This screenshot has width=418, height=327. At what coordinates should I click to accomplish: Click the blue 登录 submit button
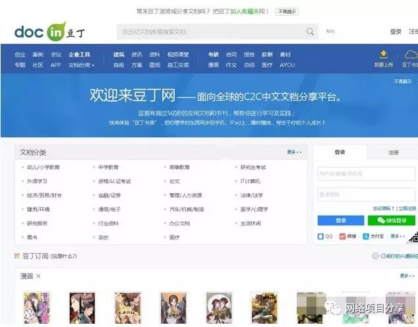(341, 220)
